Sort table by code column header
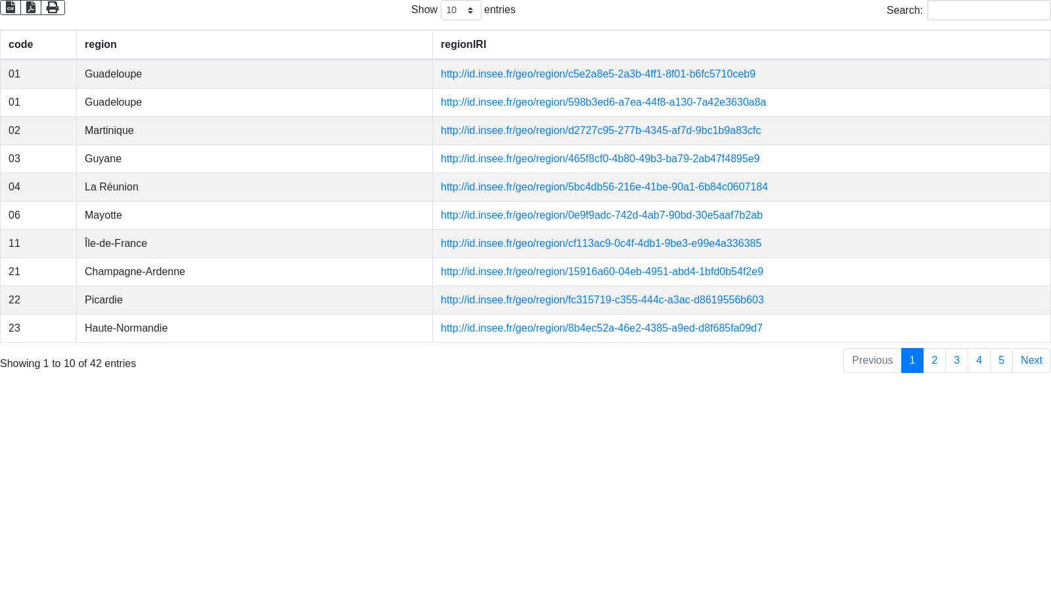1051x591 pixels. pos(21,45)
